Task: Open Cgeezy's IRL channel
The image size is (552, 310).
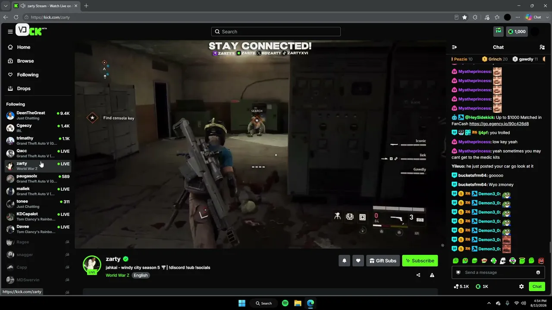Action: 38,128
